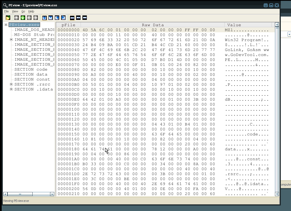The height and width of the screenshot is (211, 291).
Task: Select the single-segment dword view icon
Action: (x=85, y=18)
